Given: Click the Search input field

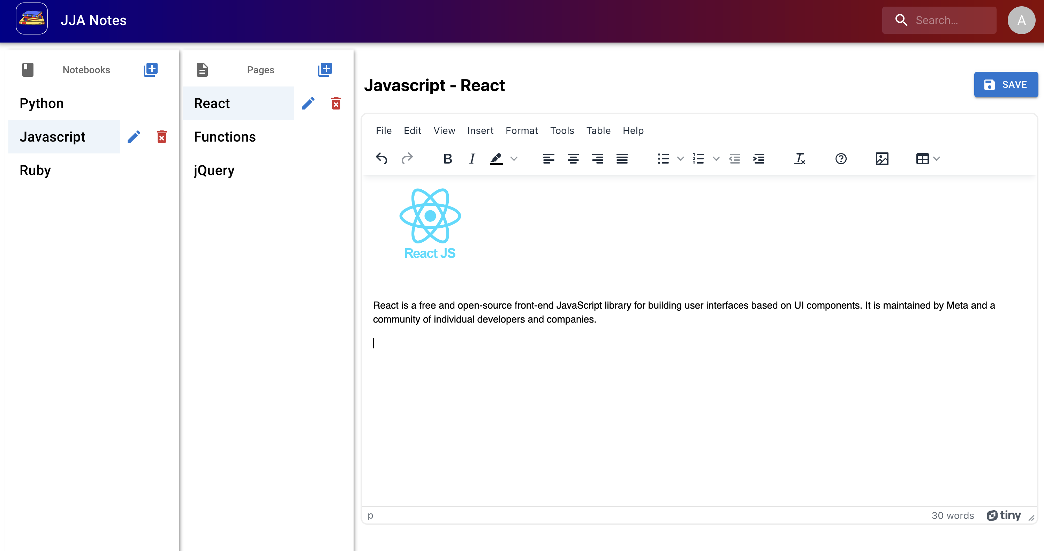Looking at the screenshot, I should (939, 20).
